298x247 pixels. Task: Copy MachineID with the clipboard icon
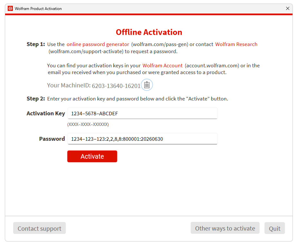click(x=147, y=85)
